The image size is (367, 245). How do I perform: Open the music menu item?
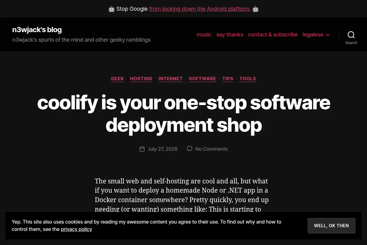(x=204, y=35)
